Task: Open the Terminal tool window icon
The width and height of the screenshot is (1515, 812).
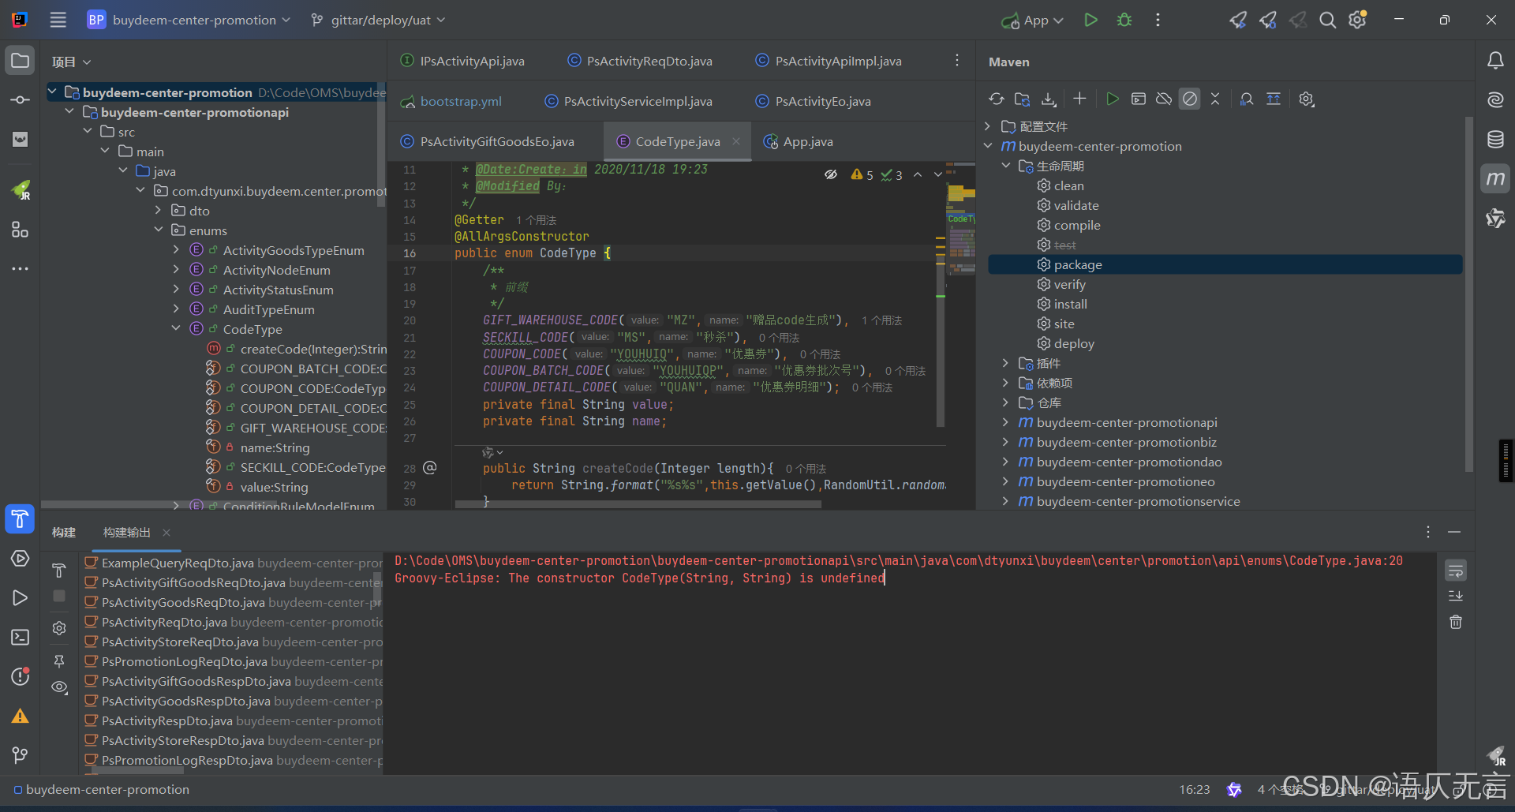Action: point(20,637)
